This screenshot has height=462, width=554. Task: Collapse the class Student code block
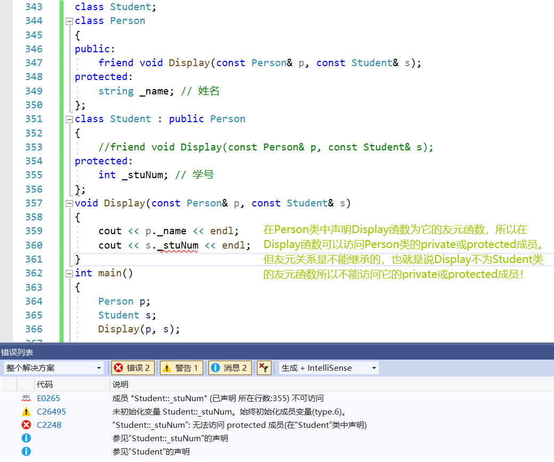(69, 120)
